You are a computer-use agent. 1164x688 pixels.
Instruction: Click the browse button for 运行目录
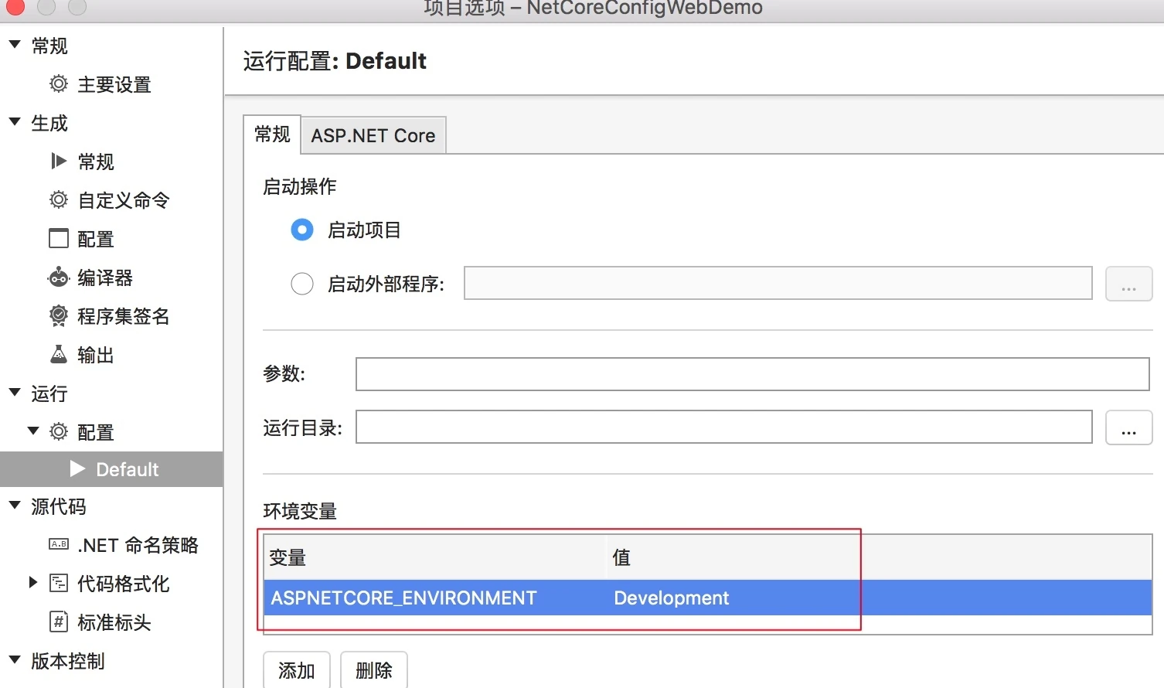pyautogui.click(x=1129, y=427)
